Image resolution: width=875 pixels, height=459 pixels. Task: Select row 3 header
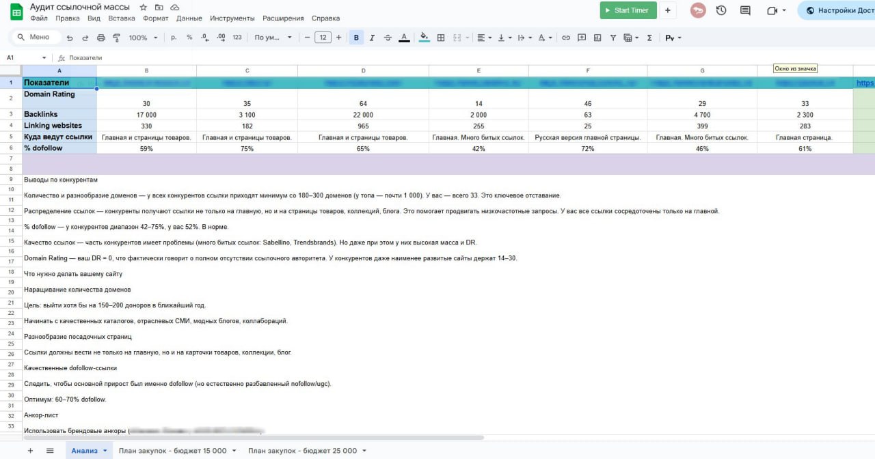point(11,114)
